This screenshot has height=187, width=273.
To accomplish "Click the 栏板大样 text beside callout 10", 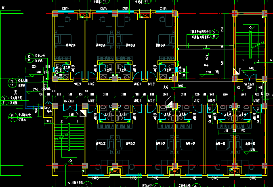I will pos(40,56).
